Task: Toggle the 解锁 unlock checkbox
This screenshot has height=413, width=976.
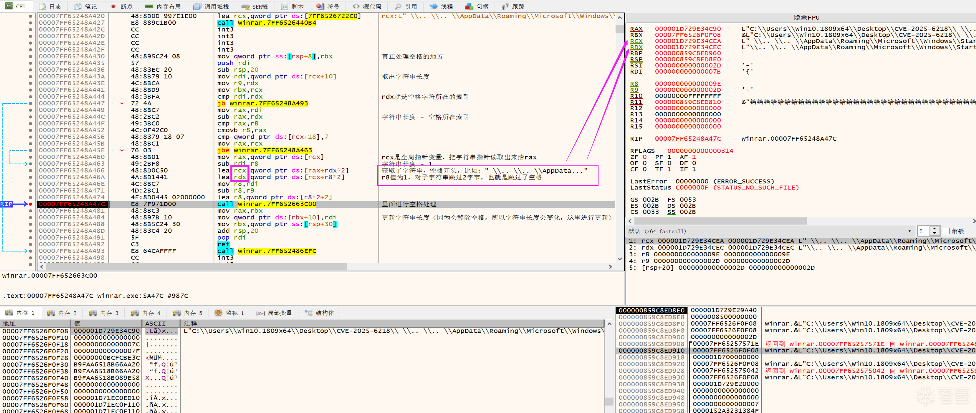Action: 946,231
